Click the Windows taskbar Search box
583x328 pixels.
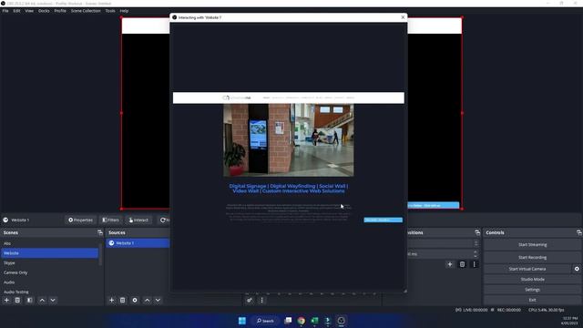(265, 321)
